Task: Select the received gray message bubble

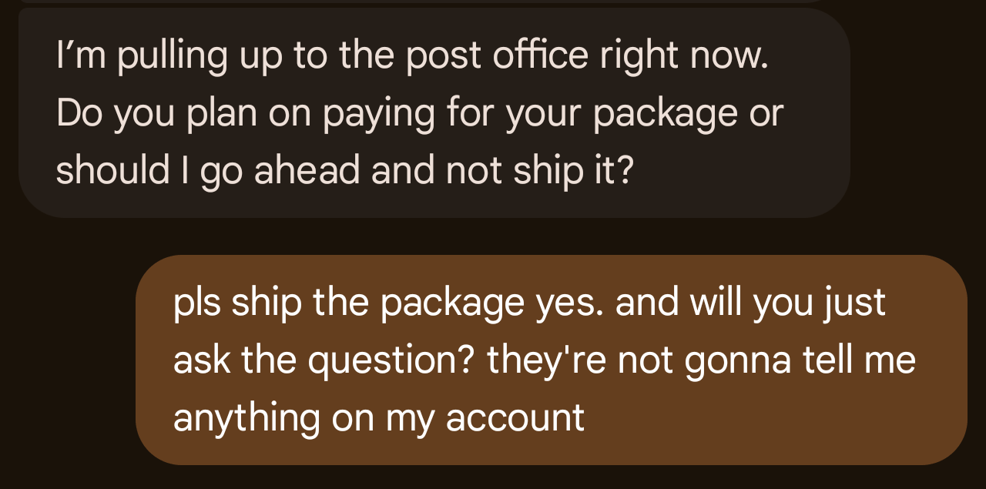Action: pyautogui.click(x=434, y=113)
